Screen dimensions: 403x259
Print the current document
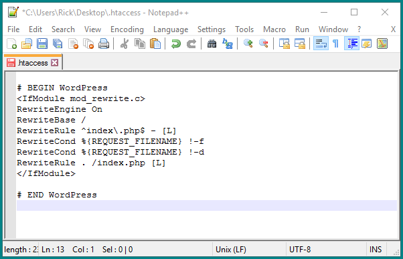coord(104,44)
